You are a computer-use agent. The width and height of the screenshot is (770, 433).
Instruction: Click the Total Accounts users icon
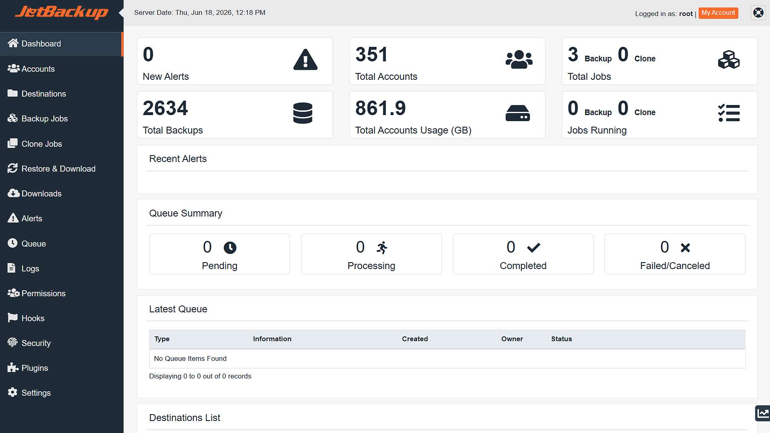(519, 60)
